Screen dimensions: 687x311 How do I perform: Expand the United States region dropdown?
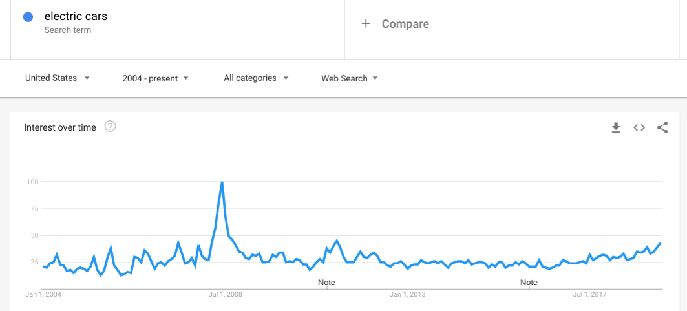58,78
